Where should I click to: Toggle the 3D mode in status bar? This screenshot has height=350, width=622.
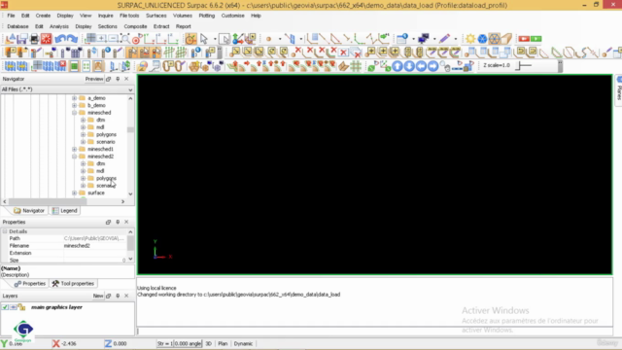[x=208, y=343]
